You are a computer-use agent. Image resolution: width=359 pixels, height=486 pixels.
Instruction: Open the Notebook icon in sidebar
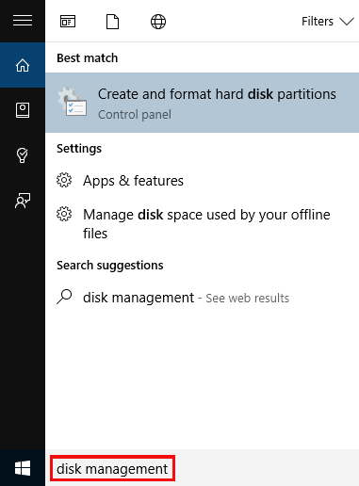click(x=23, y=110)
